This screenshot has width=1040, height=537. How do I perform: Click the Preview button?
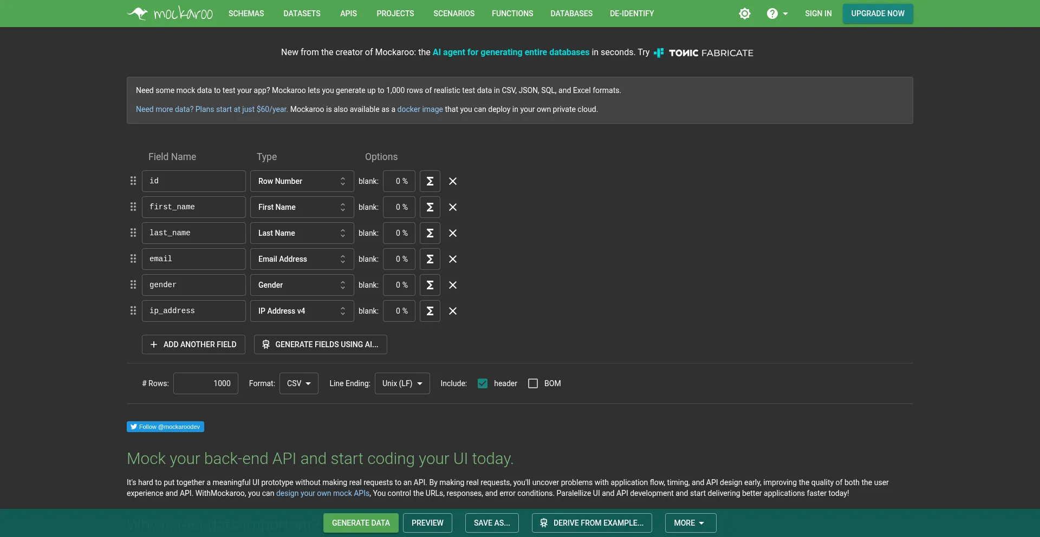coord(427,523)
